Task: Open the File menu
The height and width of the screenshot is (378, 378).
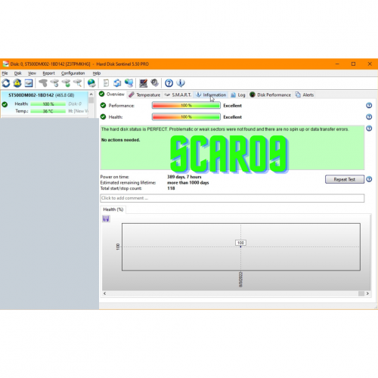Action: click(x=5, y=73)
